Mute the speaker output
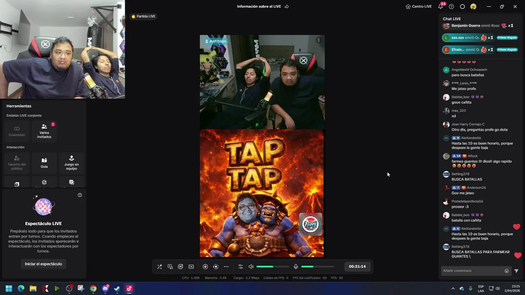 click(251, 267)
